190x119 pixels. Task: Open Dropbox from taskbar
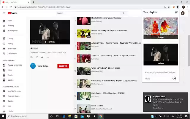pyautogui.click(x=88, y=116)
